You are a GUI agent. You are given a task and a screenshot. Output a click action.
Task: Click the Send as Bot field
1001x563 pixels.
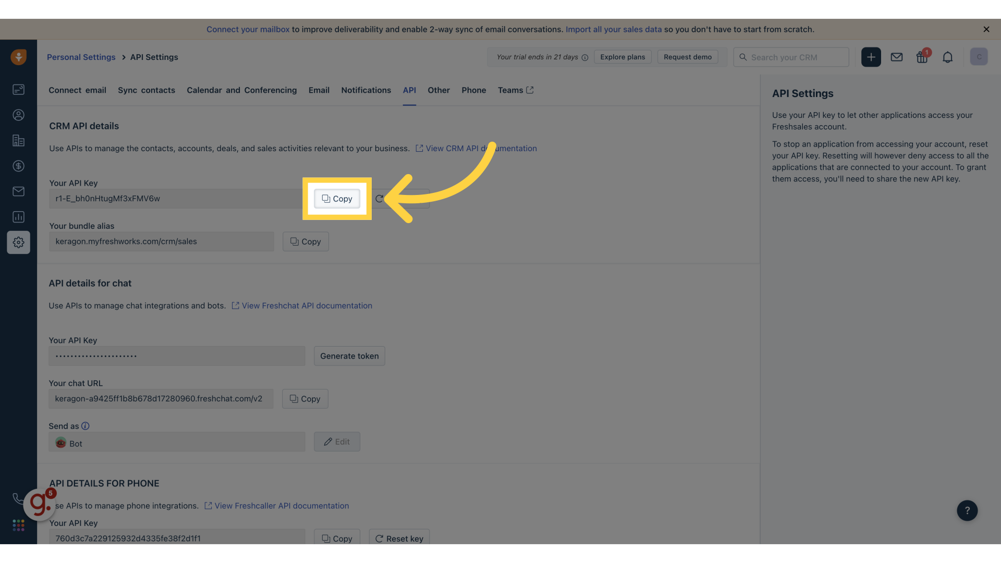tap(177, 442)
